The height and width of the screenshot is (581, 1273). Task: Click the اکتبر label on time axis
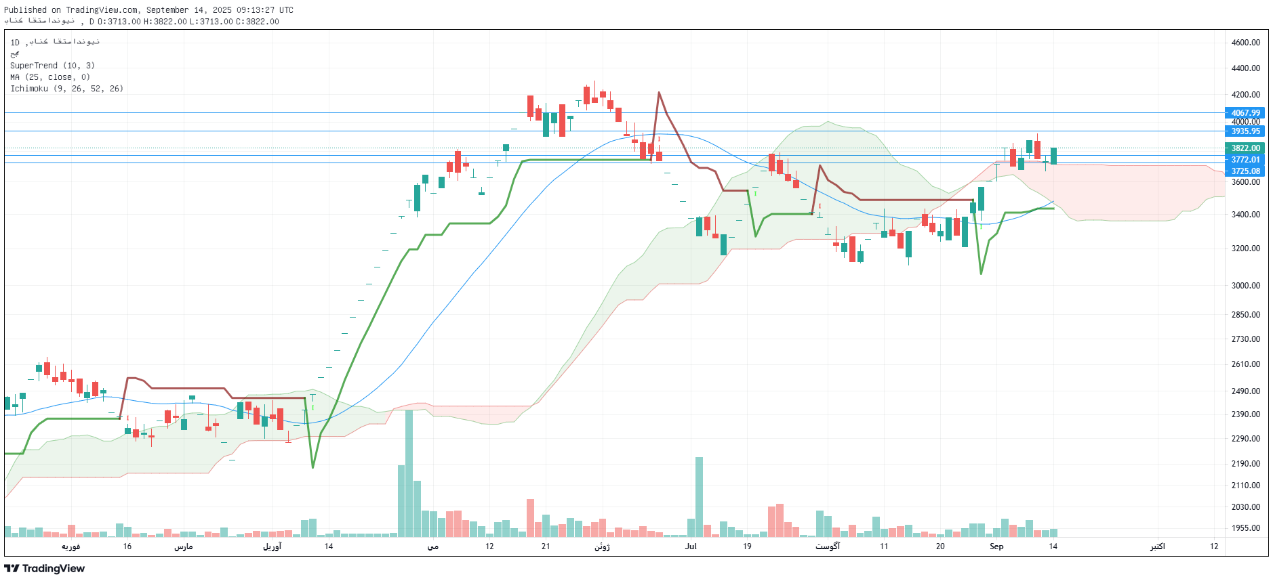point(1157,546)
